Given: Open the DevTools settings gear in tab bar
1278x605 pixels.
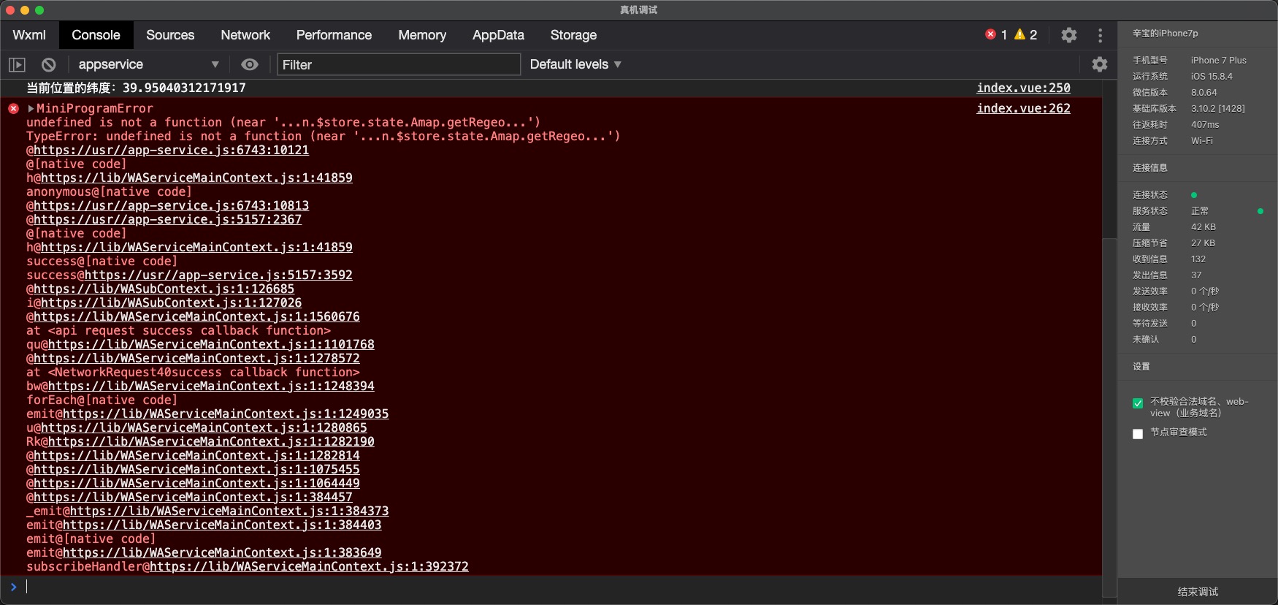Looking at the screenshot, I should [x=1068, y=35].
